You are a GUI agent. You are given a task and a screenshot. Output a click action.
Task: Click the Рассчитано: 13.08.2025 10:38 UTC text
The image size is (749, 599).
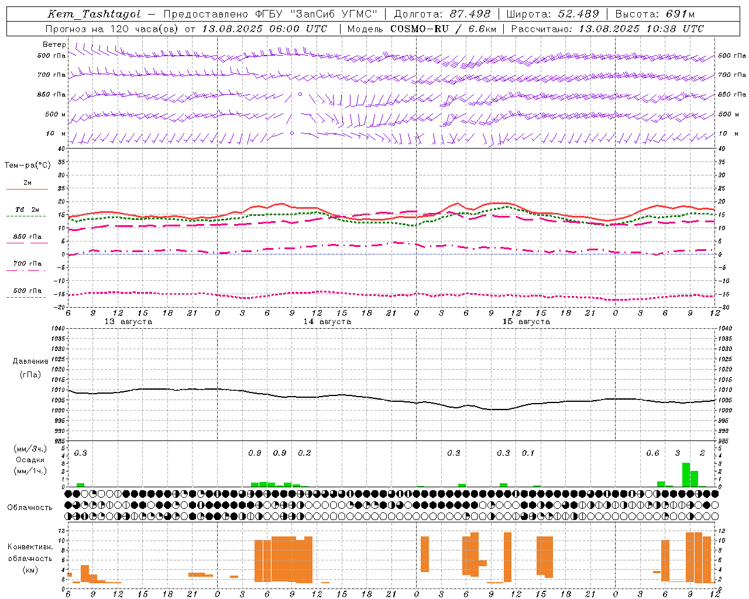pos(607,29)
